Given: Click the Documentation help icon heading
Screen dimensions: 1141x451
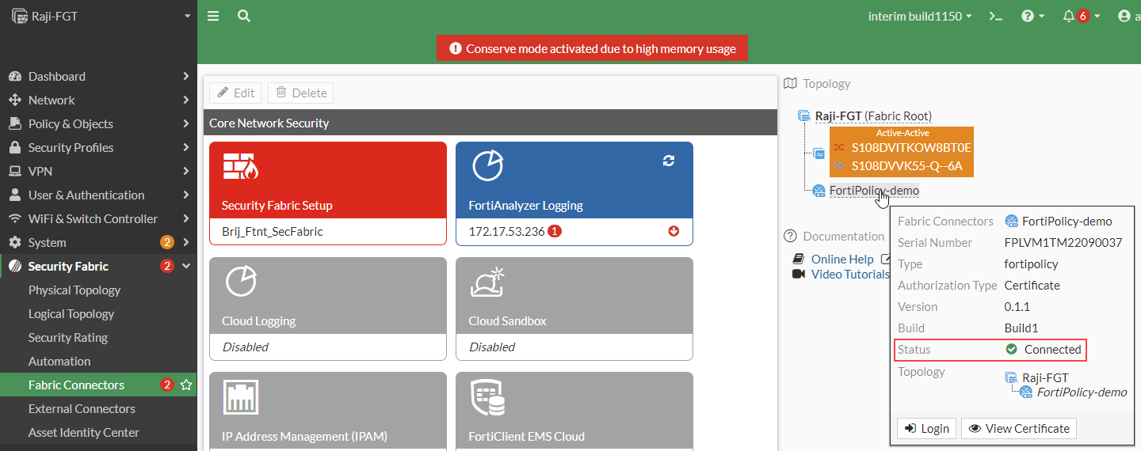Looking at the screenshot, I should [x=790, y=236].
